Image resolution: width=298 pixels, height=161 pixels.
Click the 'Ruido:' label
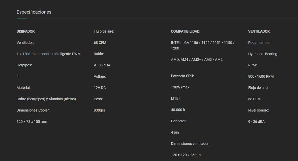[99, 54]
